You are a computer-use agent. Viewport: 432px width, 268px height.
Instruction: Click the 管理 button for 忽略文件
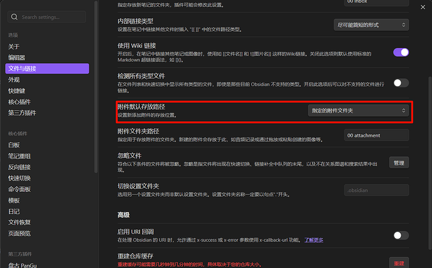coord(399,162)
